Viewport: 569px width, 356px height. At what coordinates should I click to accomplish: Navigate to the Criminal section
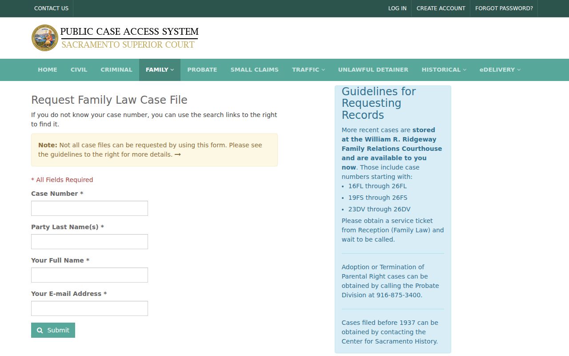pyautogui.click(x=116, y=70)
